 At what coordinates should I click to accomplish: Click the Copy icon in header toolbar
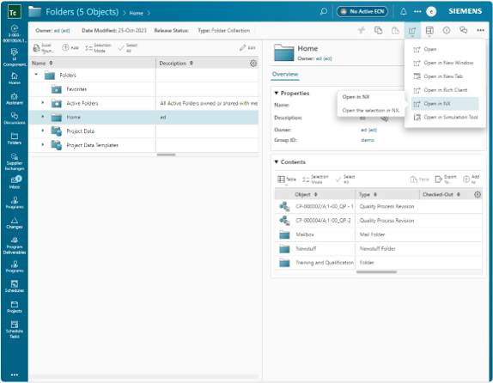click(x=379, y=30)
